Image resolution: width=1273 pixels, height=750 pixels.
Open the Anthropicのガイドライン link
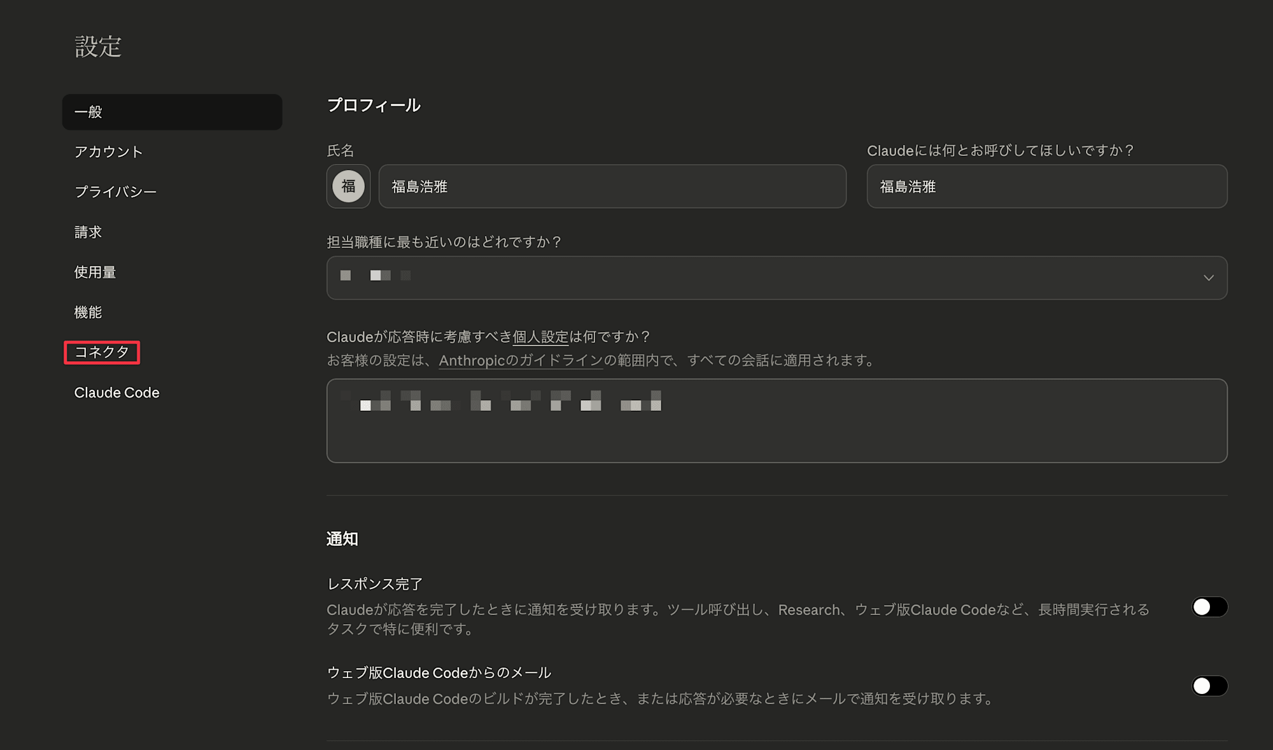click(x=521, y=361)
